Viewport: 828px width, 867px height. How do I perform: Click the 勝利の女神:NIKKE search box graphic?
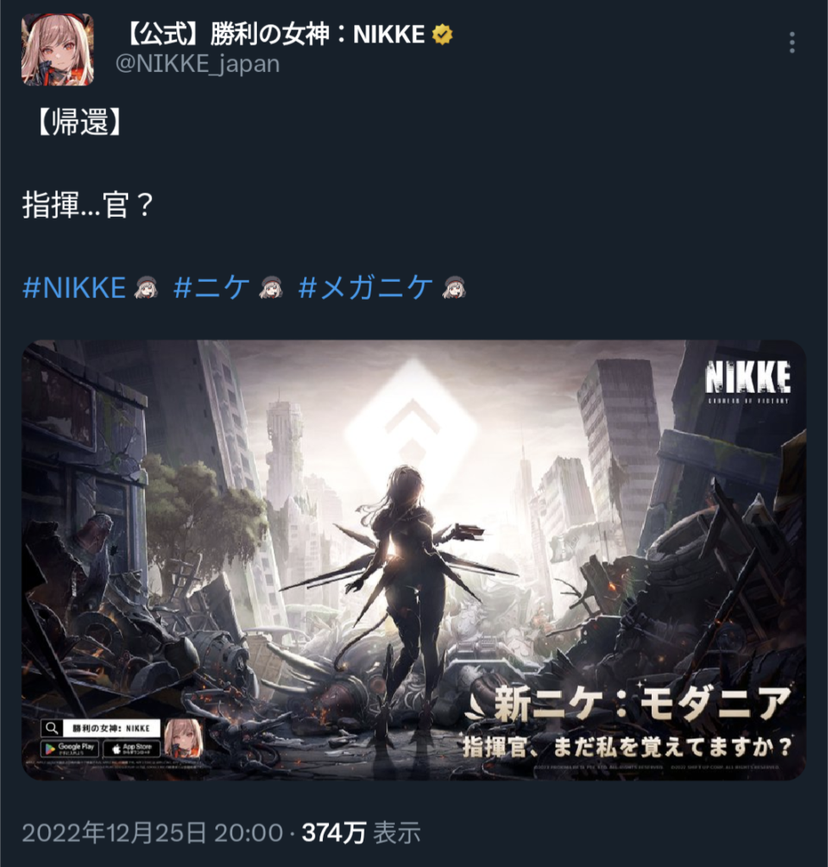coord(111,728)
